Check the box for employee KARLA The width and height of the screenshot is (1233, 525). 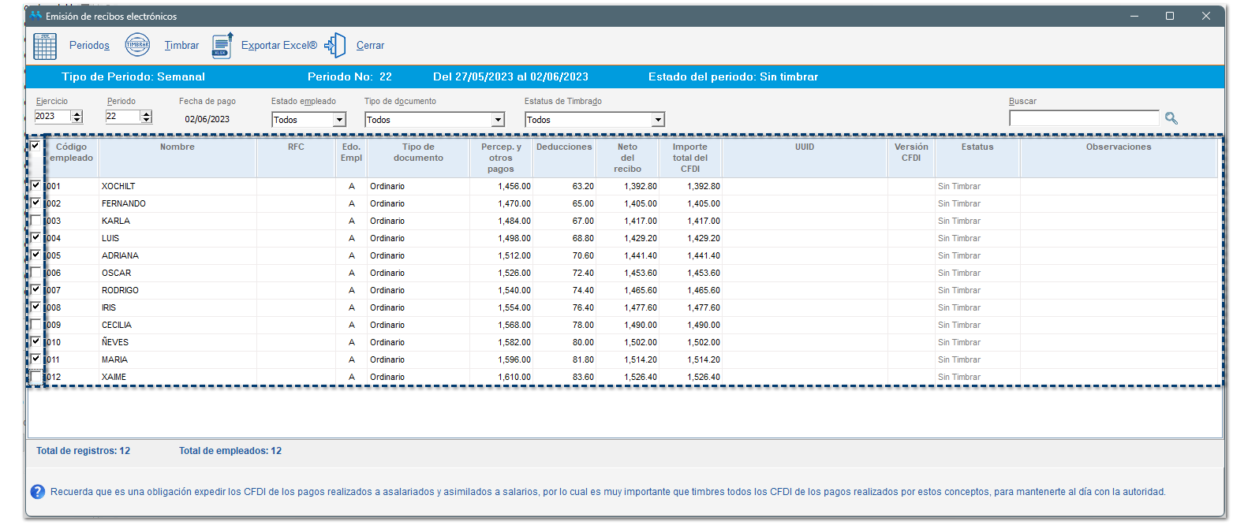pos(35,220)
